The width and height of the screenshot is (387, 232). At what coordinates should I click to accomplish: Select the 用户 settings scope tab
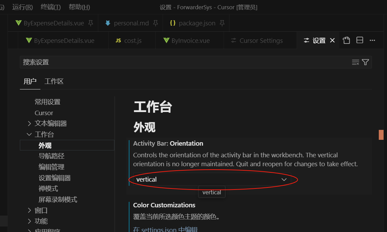coord(30,81)
